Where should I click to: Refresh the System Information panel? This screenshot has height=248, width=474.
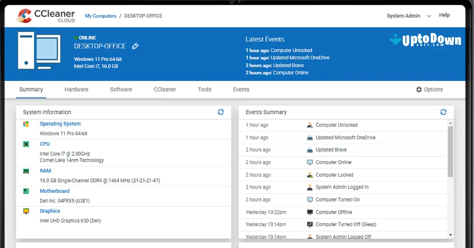coord(221,112)
